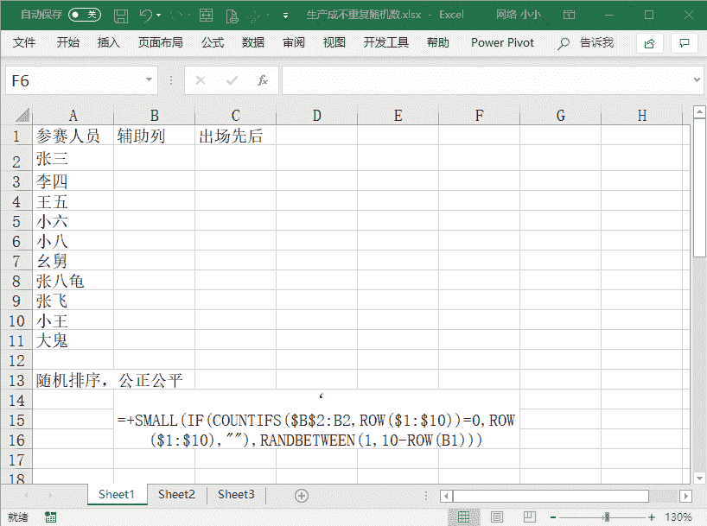Click the grayed Redo icon
707x526 pixels.
coord(177,16)
